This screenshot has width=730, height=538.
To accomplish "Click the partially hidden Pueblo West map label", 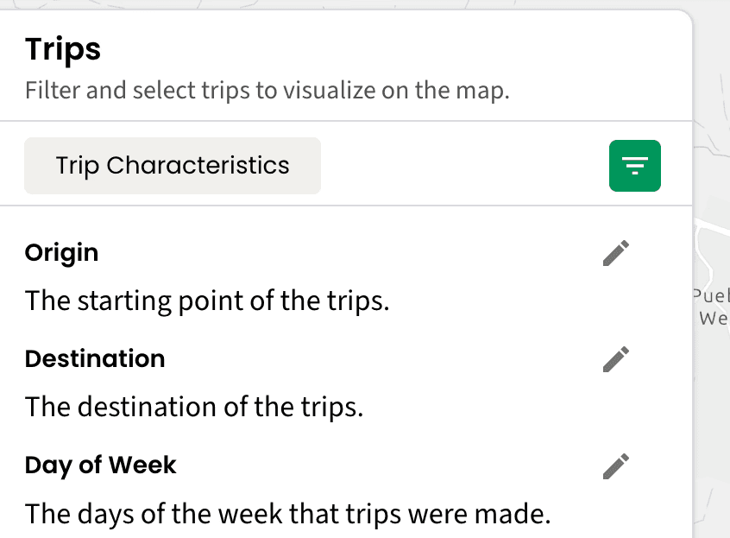I will [712, 306].
